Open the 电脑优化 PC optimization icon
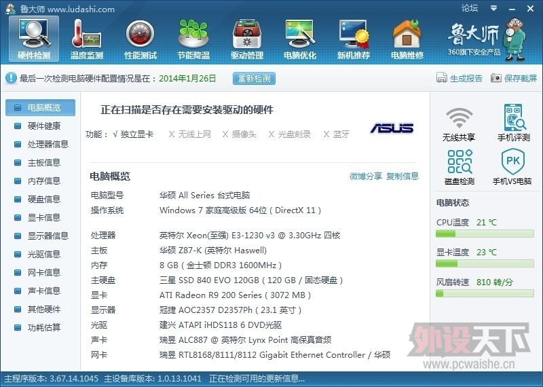The width and height of the screenshot is (543, 387). [x=300, y=39]
